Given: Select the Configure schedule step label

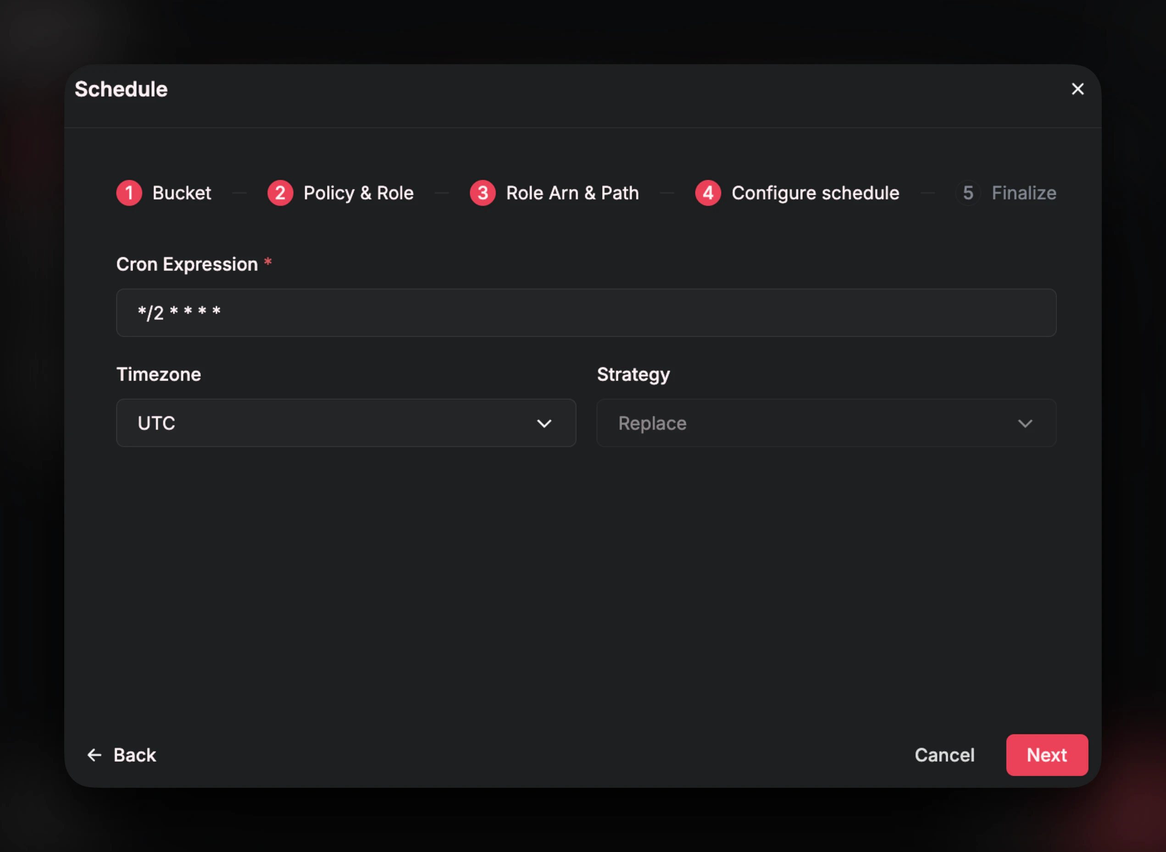Looking at the screenshot, I should [x=815, y=193].
